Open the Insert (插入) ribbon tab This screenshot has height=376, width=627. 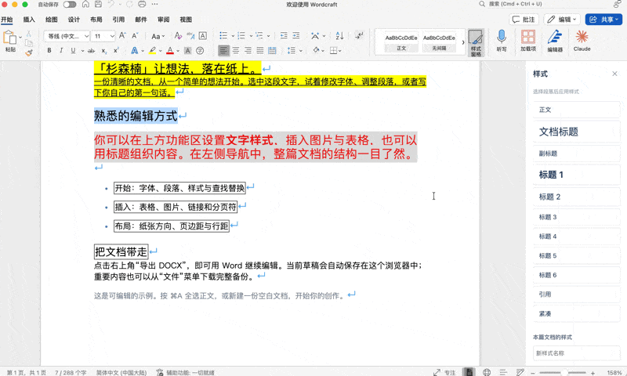(29, 19)
